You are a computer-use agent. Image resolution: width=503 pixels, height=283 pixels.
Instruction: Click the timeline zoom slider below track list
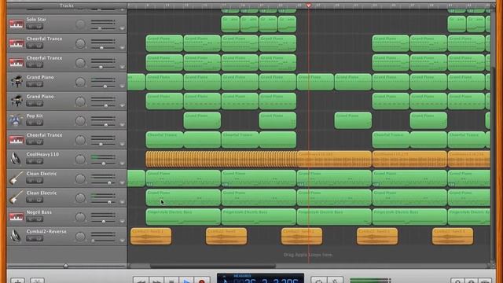66,266
